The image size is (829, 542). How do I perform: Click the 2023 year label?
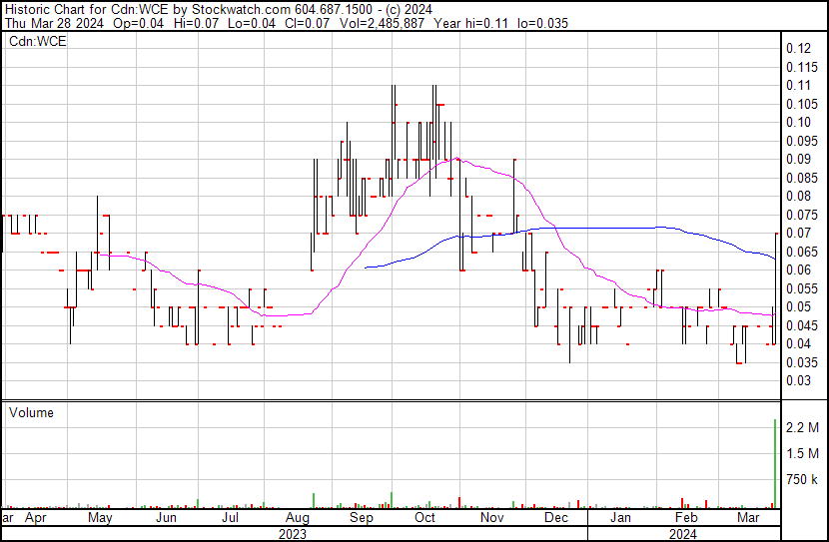pyautogui.click(x=292, y=534)
